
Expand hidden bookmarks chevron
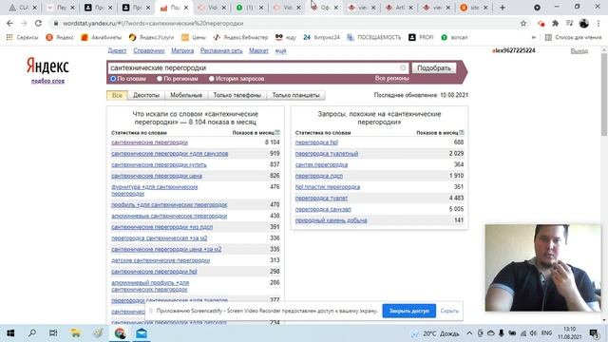(534, 37)
